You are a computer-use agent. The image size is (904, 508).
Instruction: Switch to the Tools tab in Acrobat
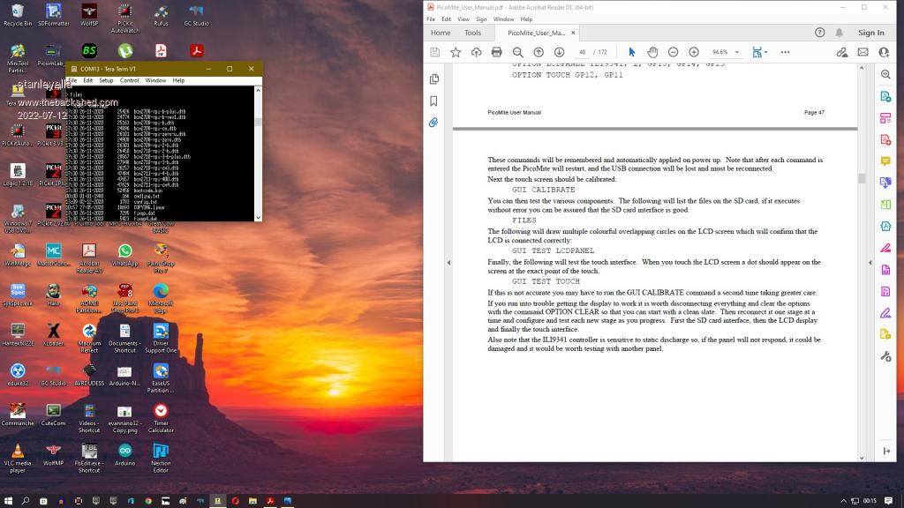tap(472, 33)
